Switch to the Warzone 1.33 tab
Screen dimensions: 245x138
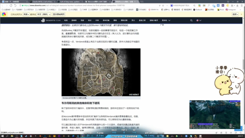pos(97,2)
